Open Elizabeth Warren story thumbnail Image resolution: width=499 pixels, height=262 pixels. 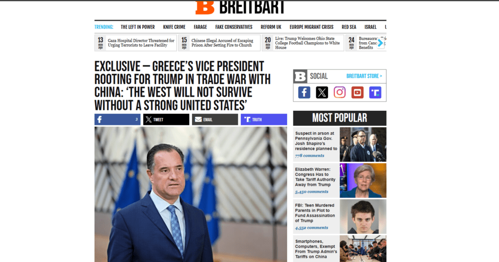363,181
